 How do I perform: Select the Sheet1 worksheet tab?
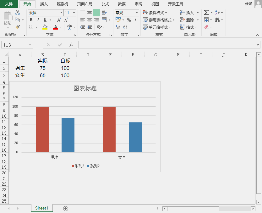tap(42, 208)
